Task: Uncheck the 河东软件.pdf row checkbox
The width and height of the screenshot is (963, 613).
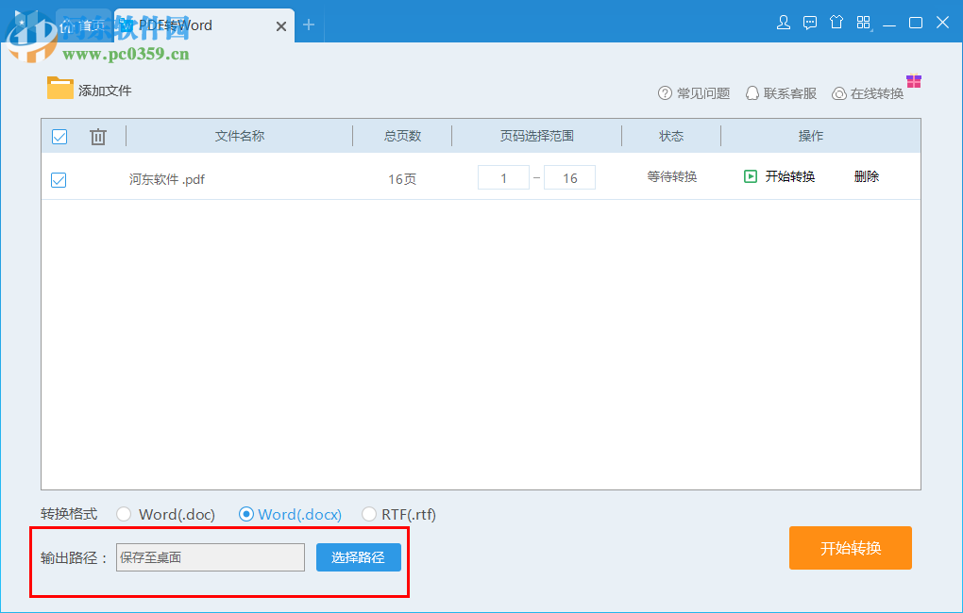Action: pos(59,180)
